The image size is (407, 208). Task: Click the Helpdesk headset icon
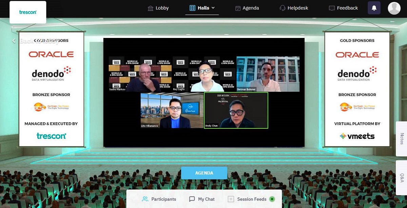point(283,8)
